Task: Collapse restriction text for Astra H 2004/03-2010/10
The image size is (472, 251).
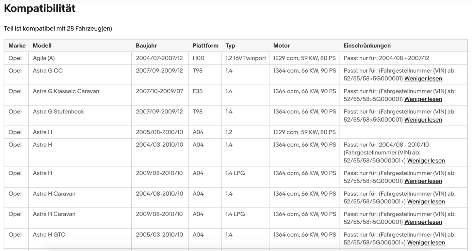Action: pyautogui.click(x=426, y=161)
